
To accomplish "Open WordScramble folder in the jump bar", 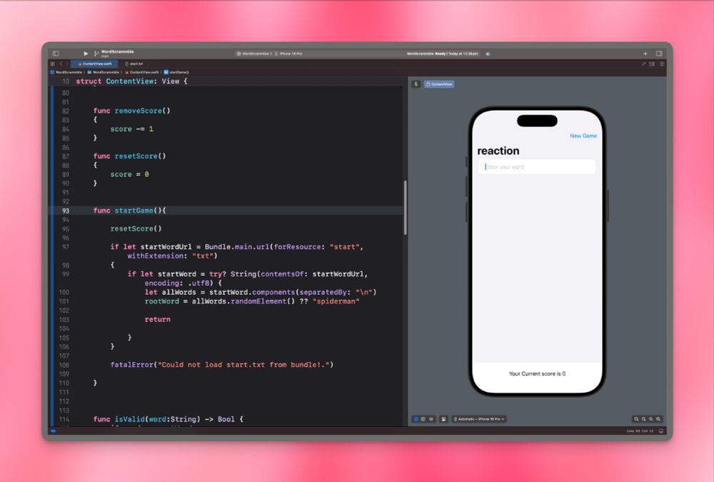I will [104, 72].
